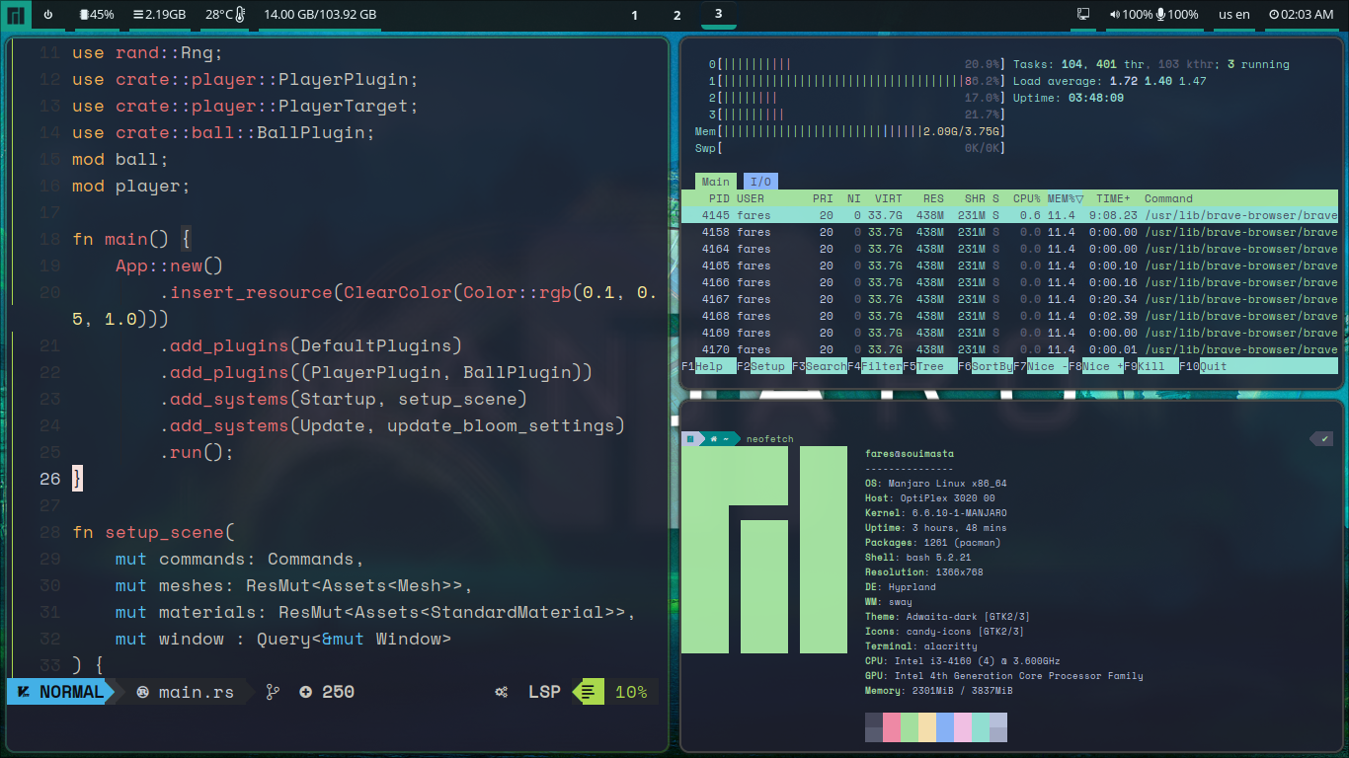
Task: Click the 28°C thermometer temperature module
Action: 225,15
